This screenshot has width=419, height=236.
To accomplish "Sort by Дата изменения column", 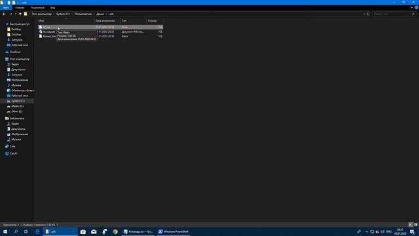I will click(107, 20).
